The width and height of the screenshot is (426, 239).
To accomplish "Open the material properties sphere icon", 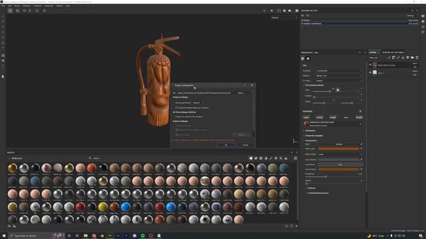I will (308, 58).
